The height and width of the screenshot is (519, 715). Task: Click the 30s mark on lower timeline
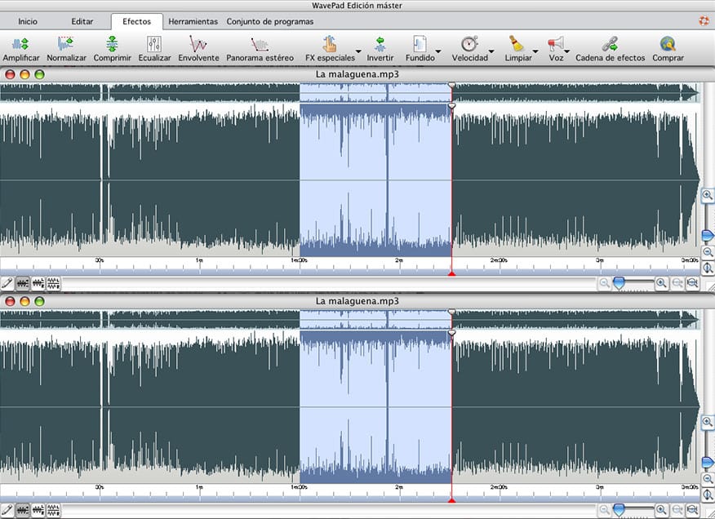100,487
